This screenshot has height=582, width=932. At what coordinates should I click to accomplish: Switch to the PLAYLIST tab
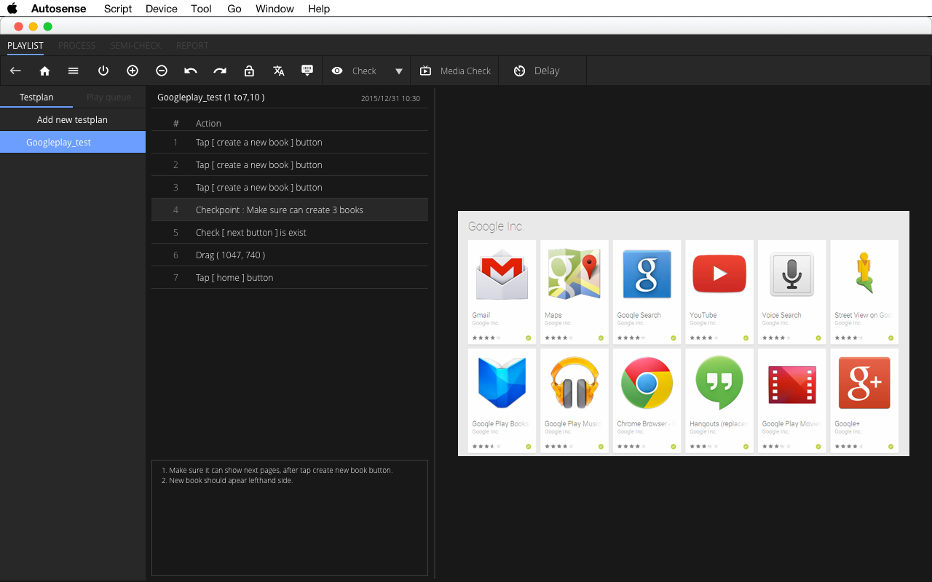(x=25, y=45)
